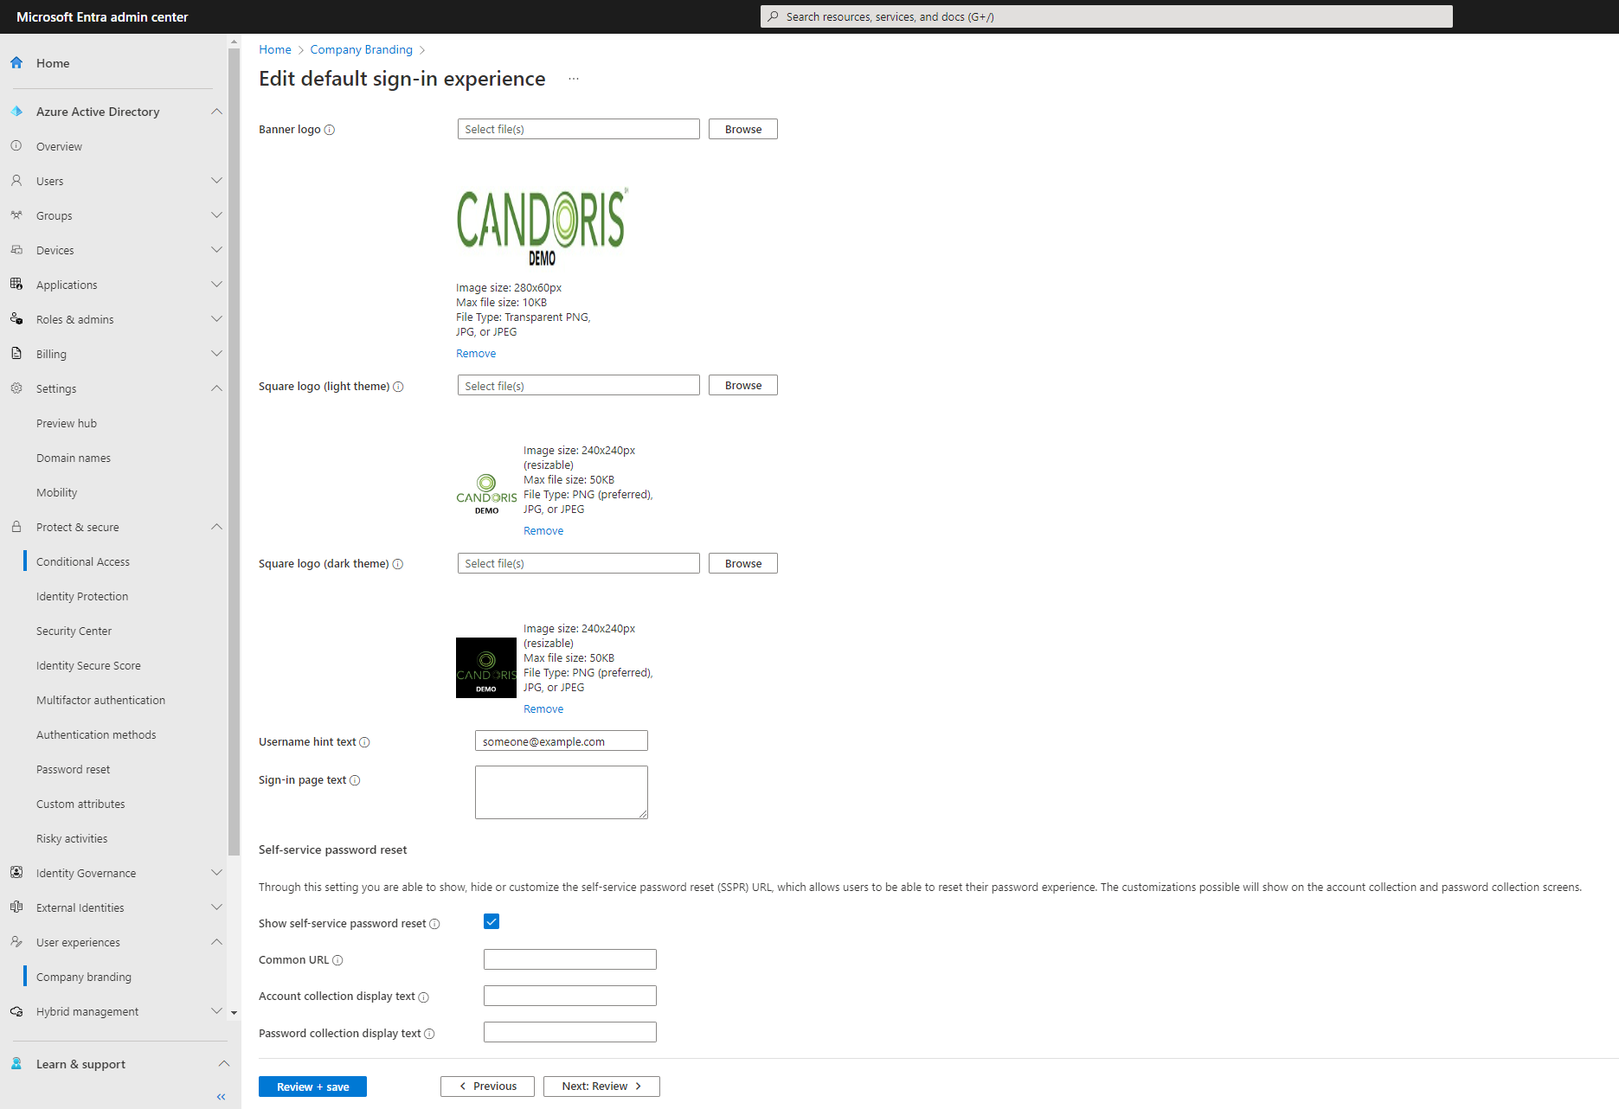1619x1109 pixels.
Task: Expand the Users section in sidebar
Action: [216, 181]
